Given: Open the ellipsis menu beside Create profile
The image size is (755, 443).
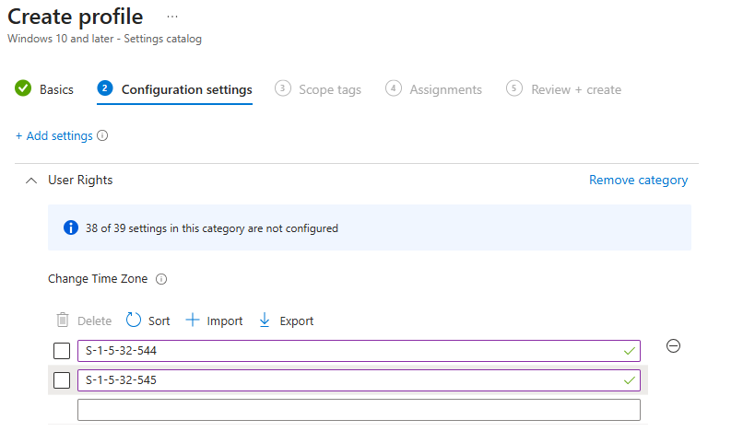Looking at the screenshot, I should click(x=172, y=17).
